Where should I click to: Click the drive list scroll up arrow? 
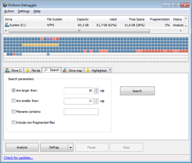(186, 18)
